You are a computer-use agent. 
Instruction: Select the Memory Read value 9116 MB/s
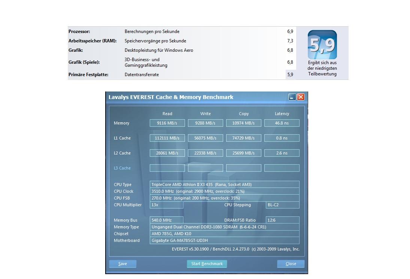(x=167, y=123)
